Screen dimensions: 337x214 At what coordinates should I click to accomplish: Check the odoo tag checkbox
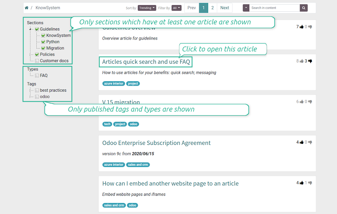click(37, 97)
